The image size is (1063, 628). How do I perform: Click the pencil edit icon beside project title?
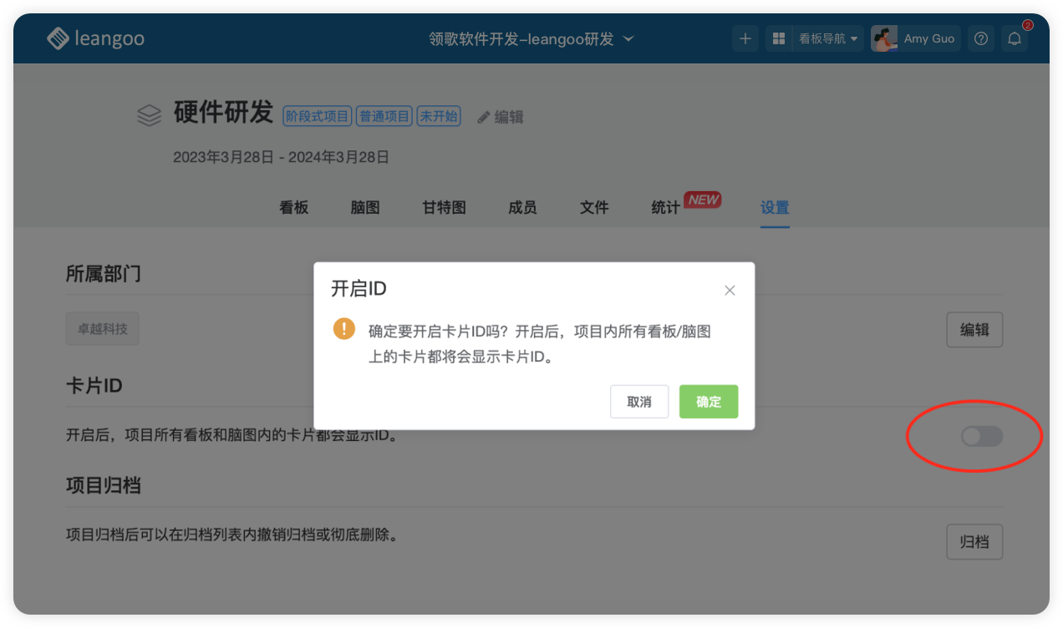484,118
